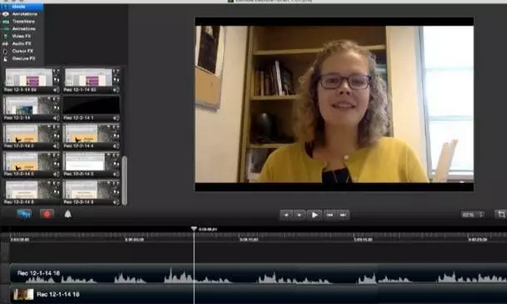
Task: Play the video preview
Action: pos(315,215)
